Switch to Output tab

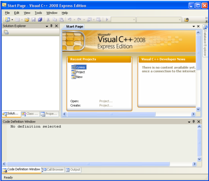[73, 170]
